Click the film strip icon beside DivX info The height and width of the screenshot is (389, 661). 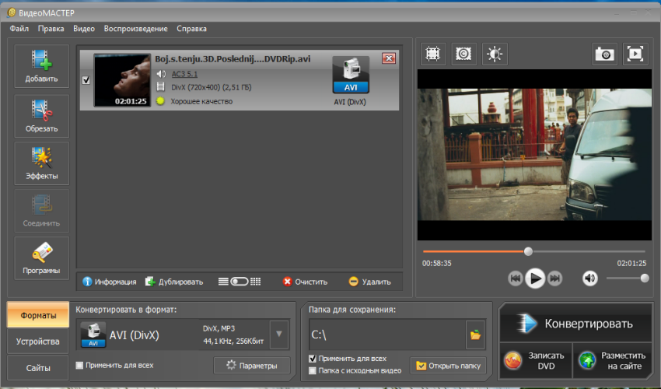(x=161, y=87)
